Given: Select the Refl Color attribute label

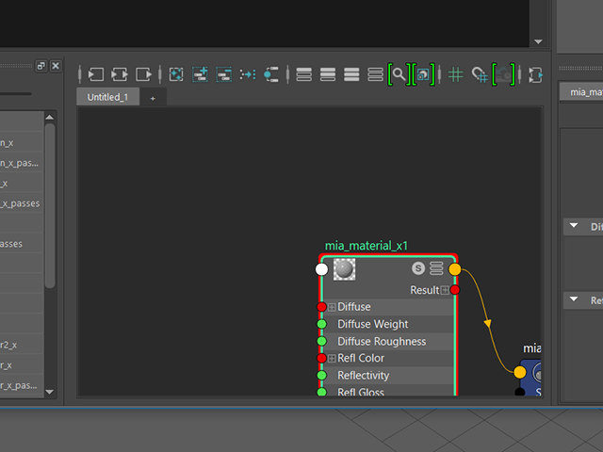Looking at the screenshot, I should click(x=361, y=358).
